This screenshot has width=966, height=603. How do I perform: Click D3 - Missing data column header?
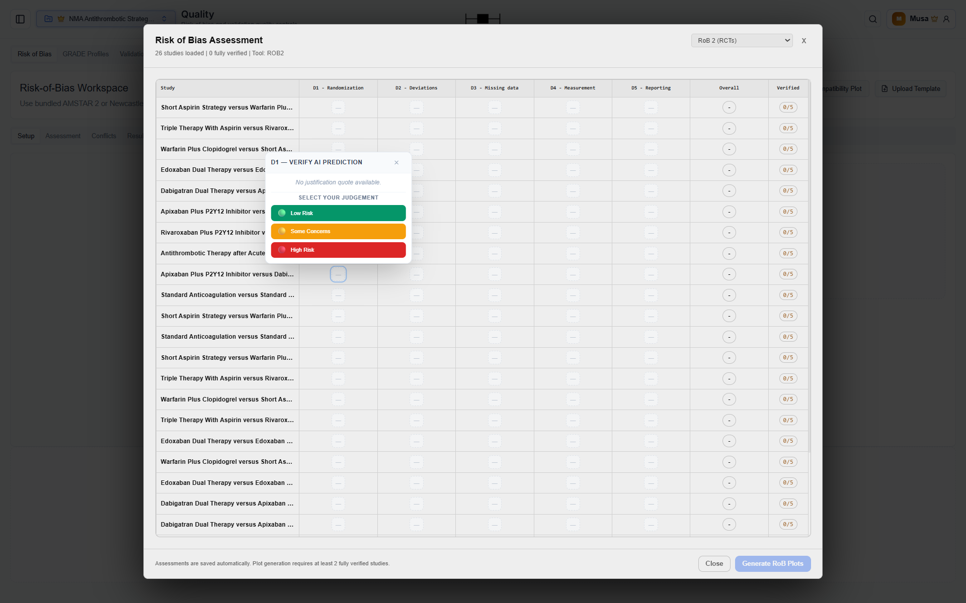tap(495, 88)
